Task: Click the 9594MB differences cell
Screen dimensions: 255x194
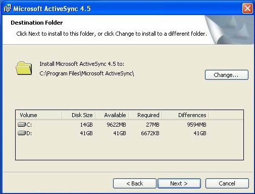Action: click(x=196, y=125)
